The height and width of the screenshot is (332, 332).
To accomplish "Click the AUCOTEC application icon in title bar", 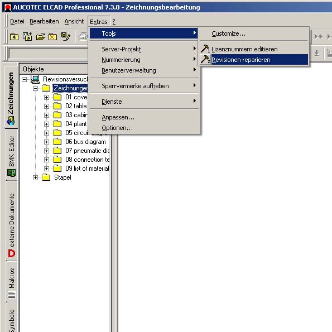I will tap(8, 7).
